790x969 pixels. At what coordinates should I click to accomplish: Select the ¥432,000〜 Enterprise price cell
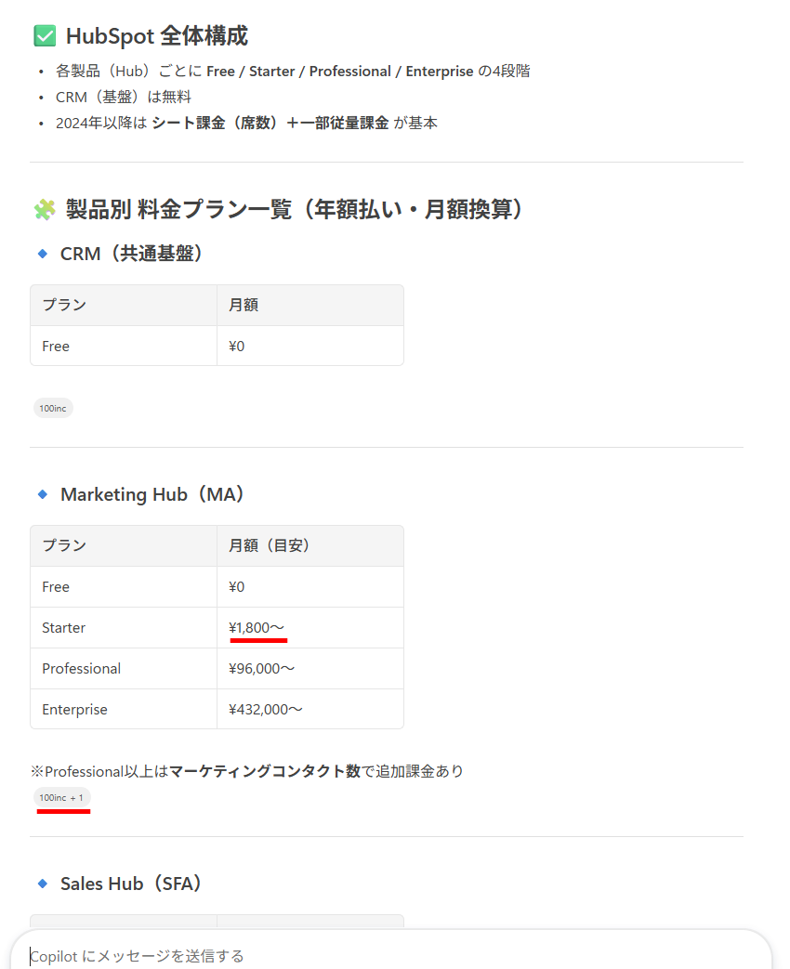point(266,710)
